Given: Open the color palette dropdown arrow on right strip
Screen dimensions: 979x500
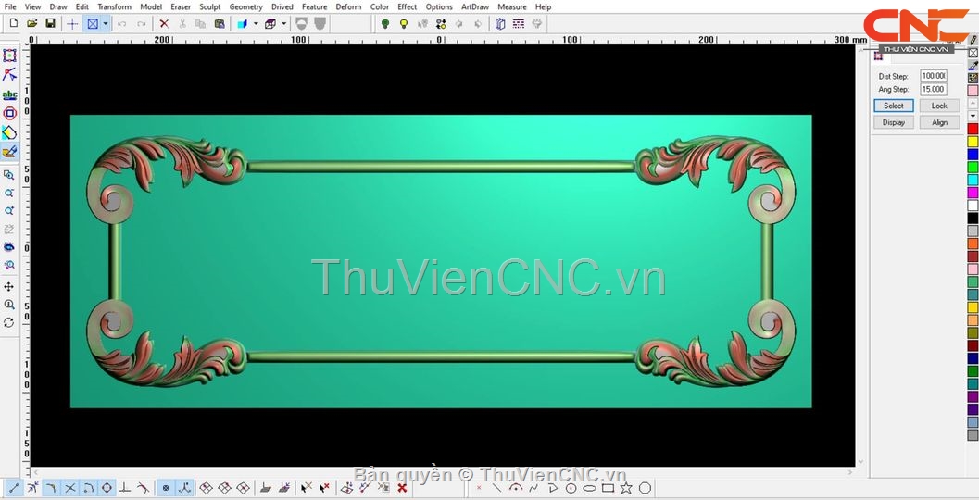Looking at the screenshot, I should click(x=973, y=116).
